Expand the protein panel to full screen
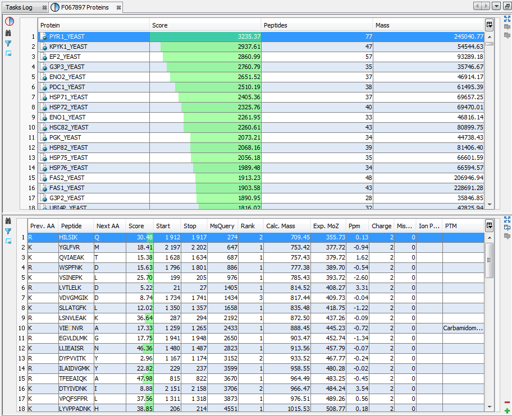The height and width of the screenshot is (416, 512). [x=507, y=19]
